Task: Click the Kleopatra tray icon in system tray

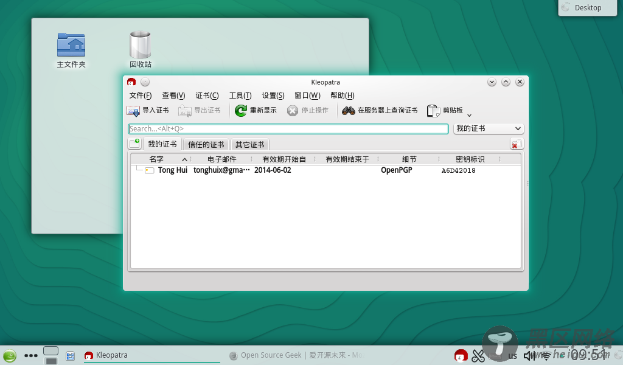Action: pos(461,355)
